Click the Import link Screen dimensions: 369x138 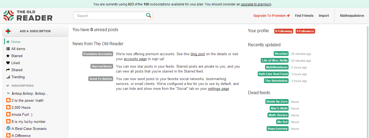324,16
